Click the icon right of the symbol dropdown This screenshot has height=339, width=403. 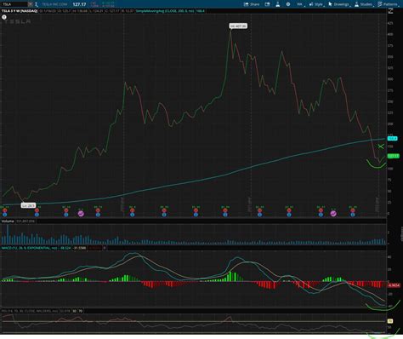36,4
